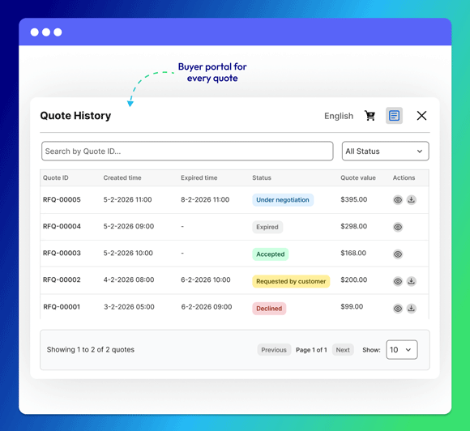
Task: Close the Quote History panel
Action: tap(421, 116)
